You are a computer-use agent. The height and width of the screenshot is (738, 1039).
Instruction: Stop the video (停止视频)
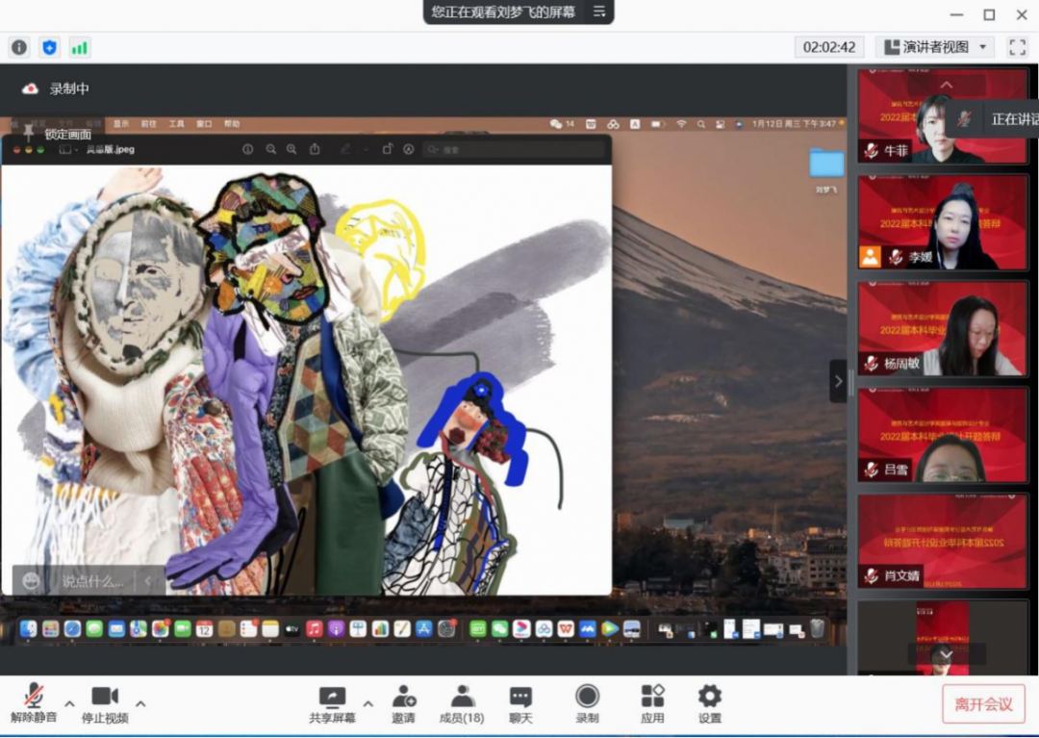pyautogui.click(x=105, y=703)
